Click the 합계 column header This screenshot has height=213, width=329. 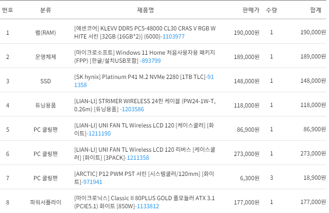click(315, 10)
